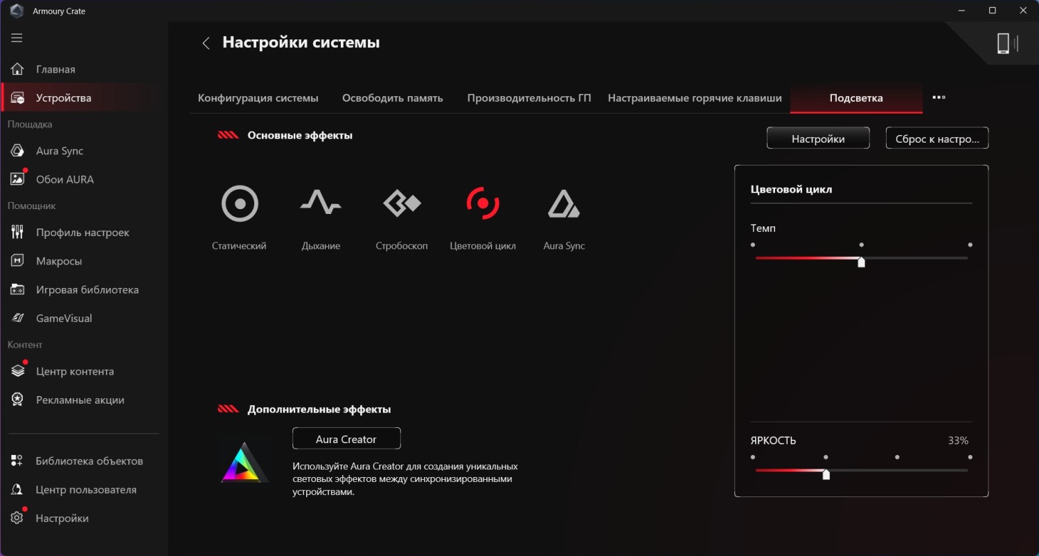
Task: Switch to Настраиваемые горячие клавиши tab
Action: pyautogui.click(x=695, y=98)
